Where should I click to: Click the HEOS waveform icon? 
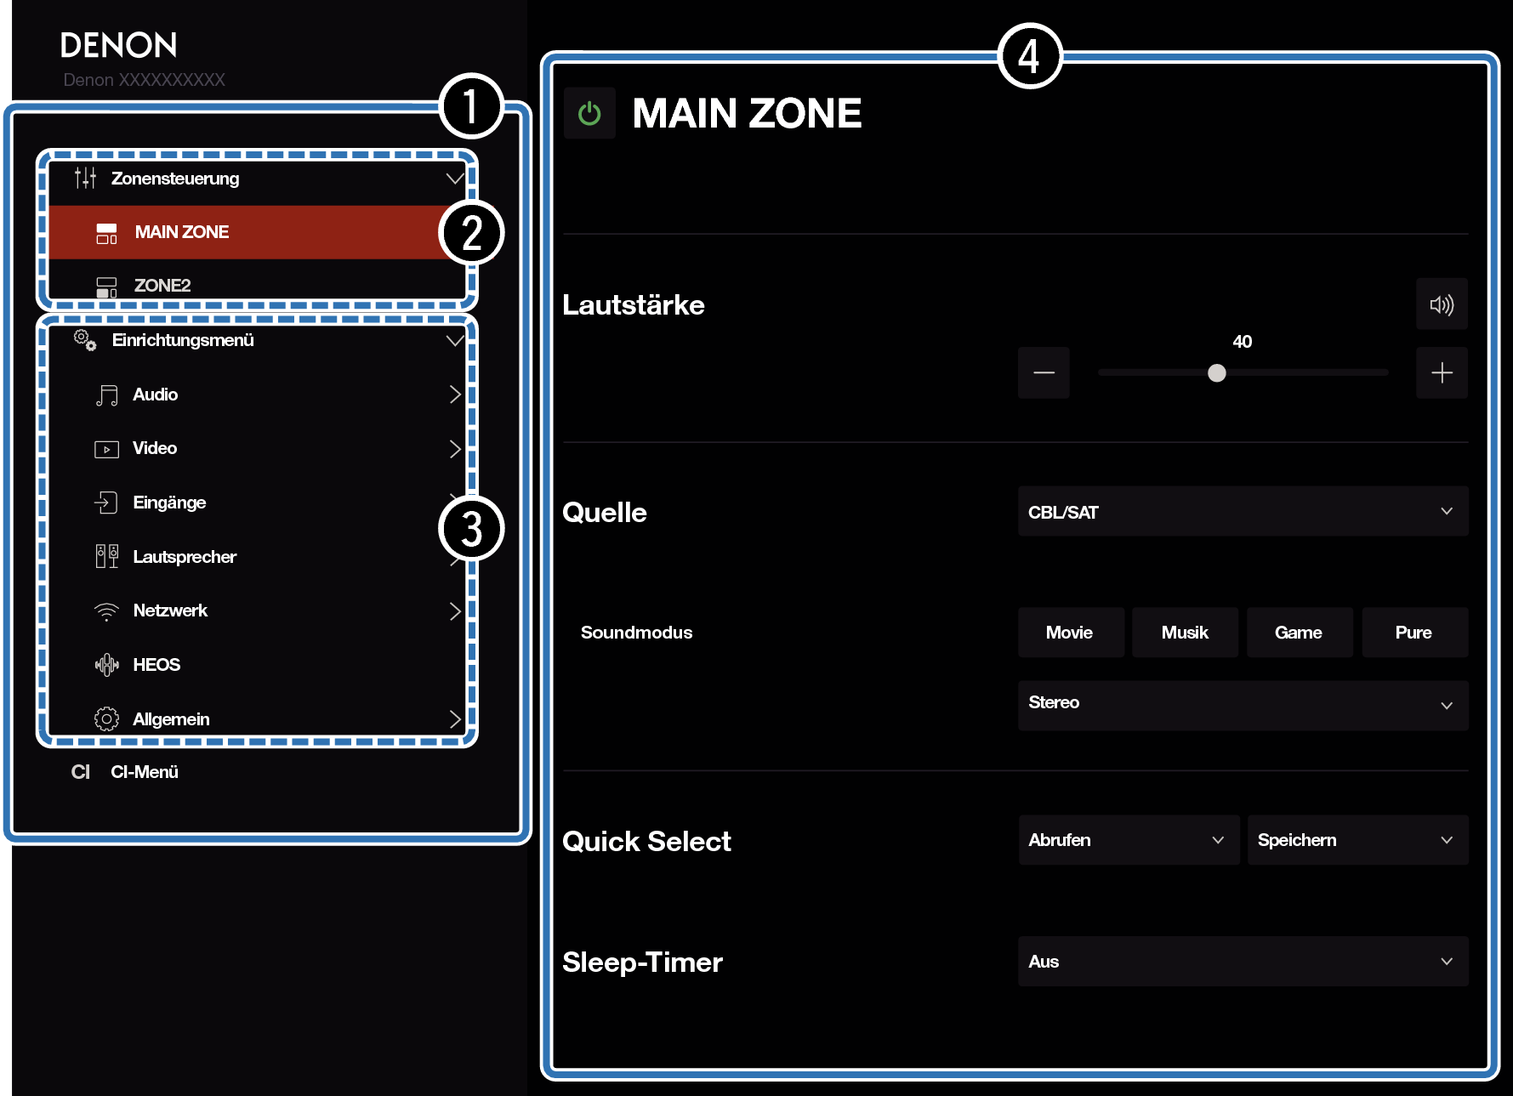pyautogui.click(x=106, y=665)
